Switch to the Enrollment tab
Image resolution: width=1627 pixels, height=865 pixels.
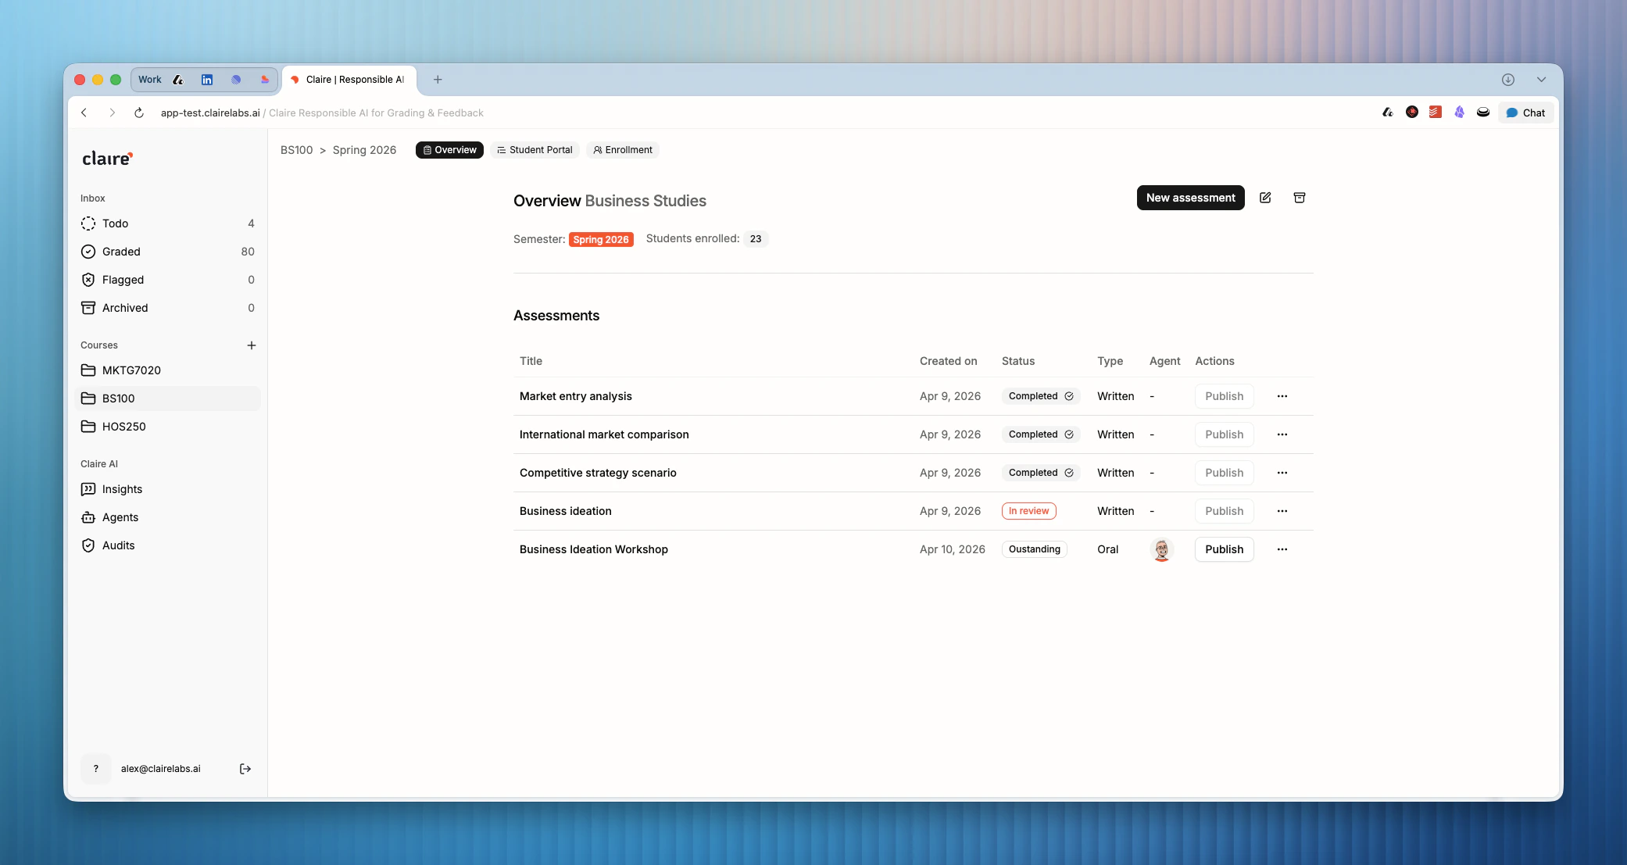point(623,150)
